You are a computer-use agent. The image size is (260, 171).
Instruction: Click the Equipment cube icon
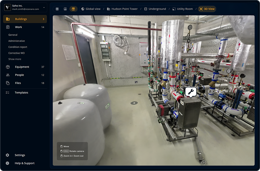[x=8, y=67]
